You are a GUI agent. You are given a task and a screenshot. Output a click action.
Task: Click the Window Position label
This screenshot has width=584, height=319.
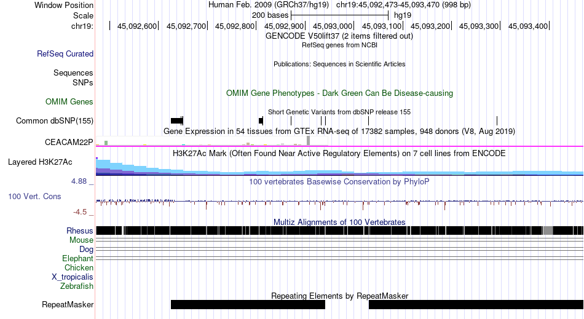click(x=64, y=5)
